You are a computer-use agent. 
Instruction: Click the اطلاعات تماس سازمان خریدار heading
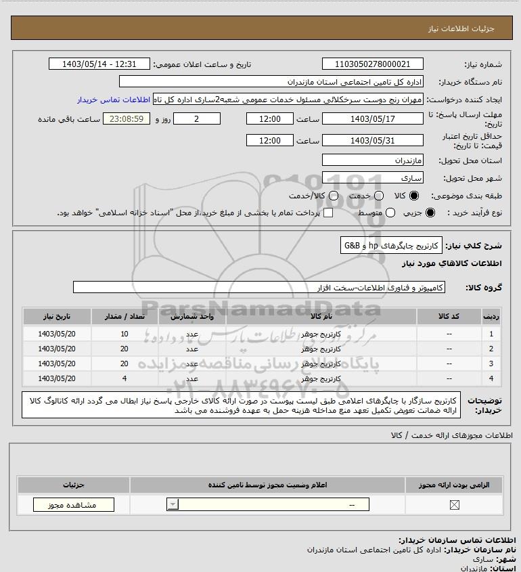[x=457, y=540]
